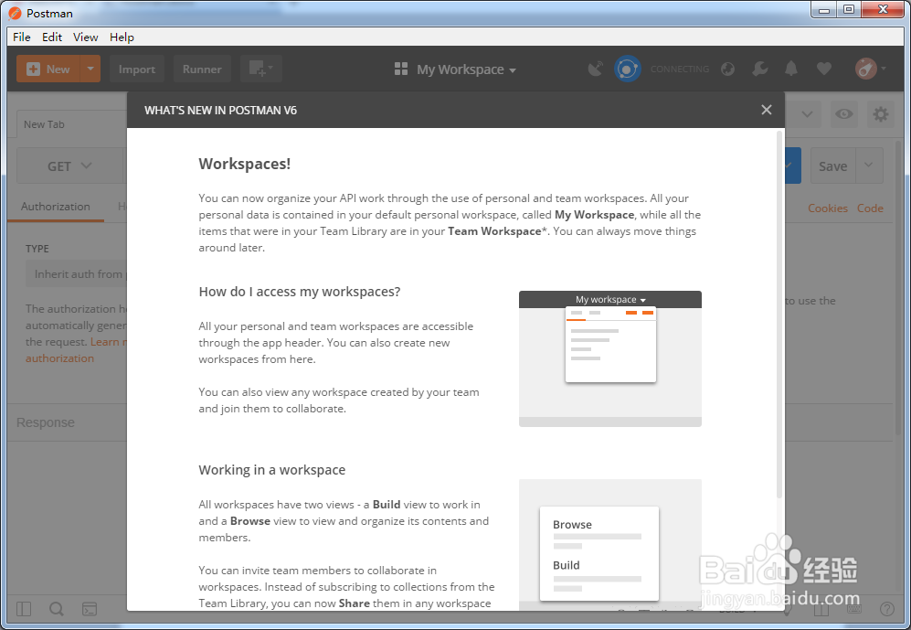Screen dimensions: 911x630
Task: Close the What's New in Postman V6 dialog
Action: coord(767,110)
